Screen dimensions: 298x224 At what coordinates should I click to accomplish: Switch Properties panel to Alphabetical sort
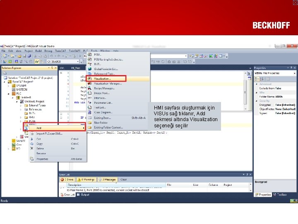click(x=262, y=79)
